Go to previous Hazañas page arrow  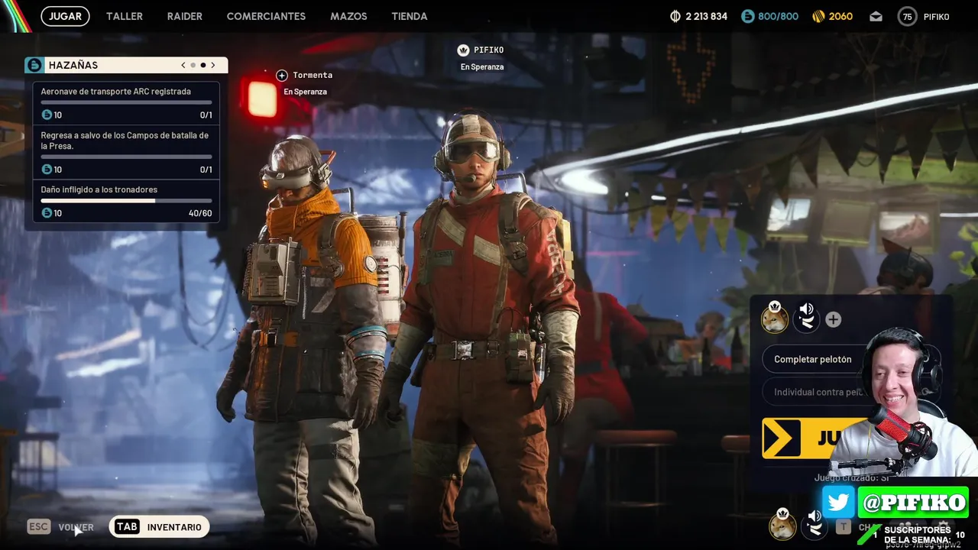click(183, 65)
